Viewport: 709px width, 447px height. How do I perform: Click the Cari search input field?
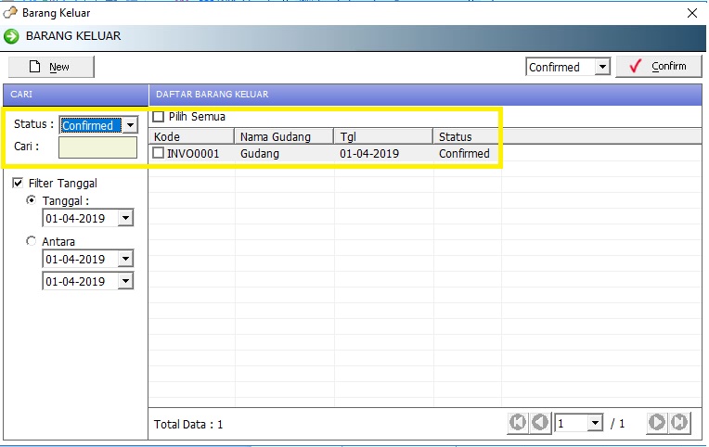click(x=97, y=147)
